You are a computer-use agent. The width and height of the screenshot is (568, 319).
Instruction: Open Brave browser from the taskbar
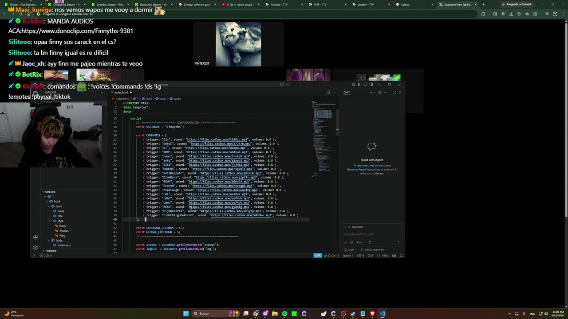click(372, 314)
